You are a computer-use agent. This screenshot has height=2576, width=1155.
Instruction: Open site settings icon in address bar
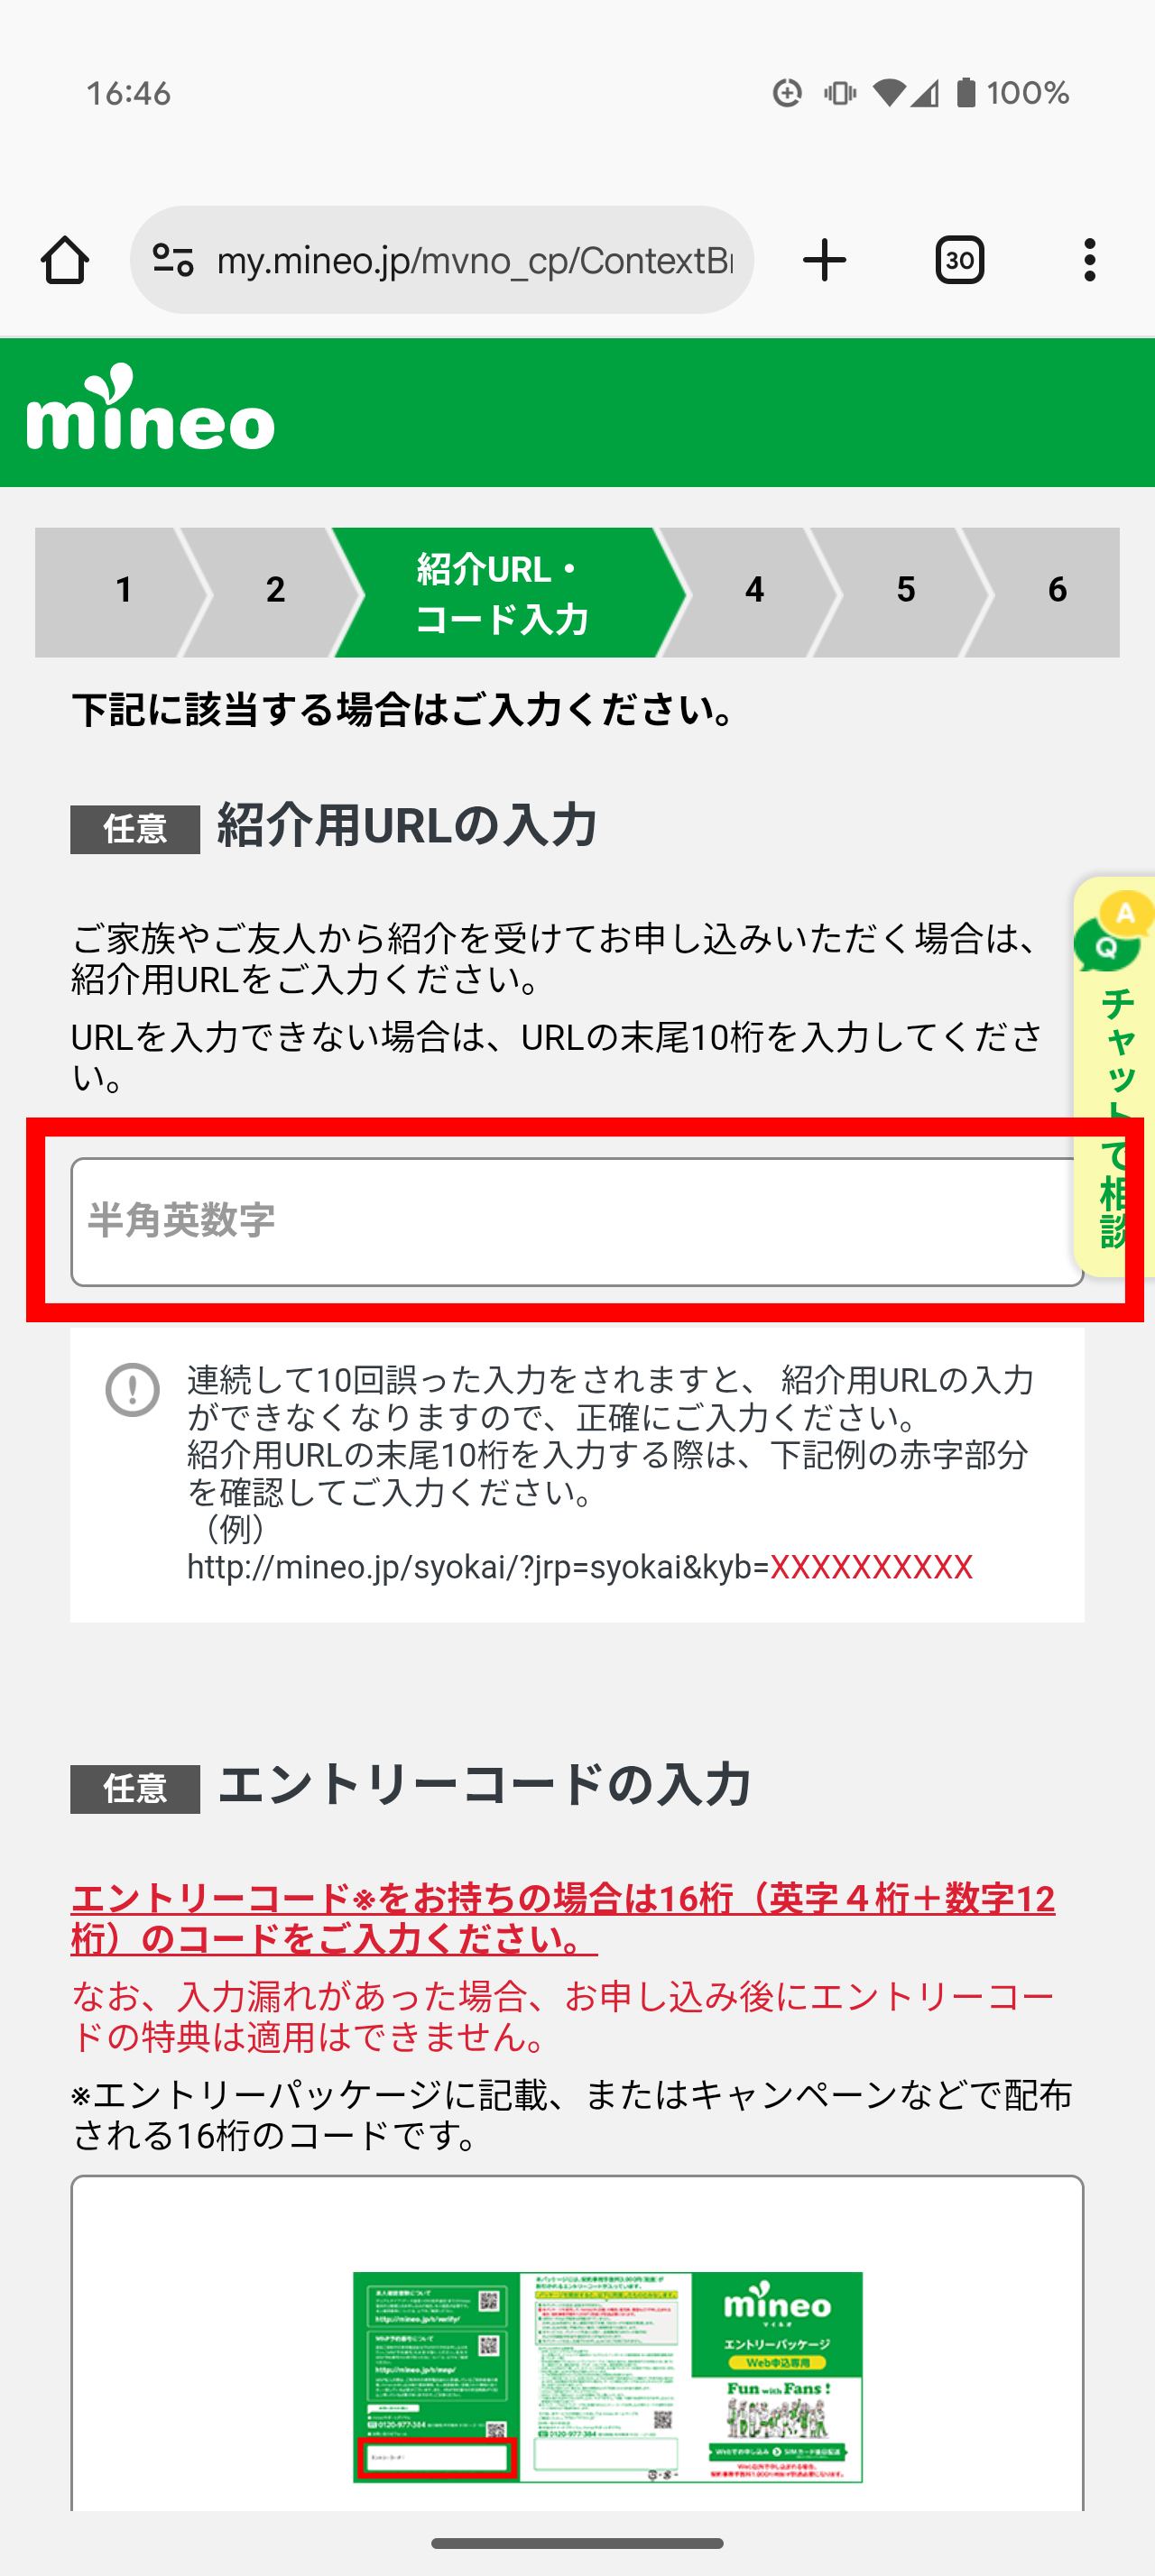[x=172, y=260]
